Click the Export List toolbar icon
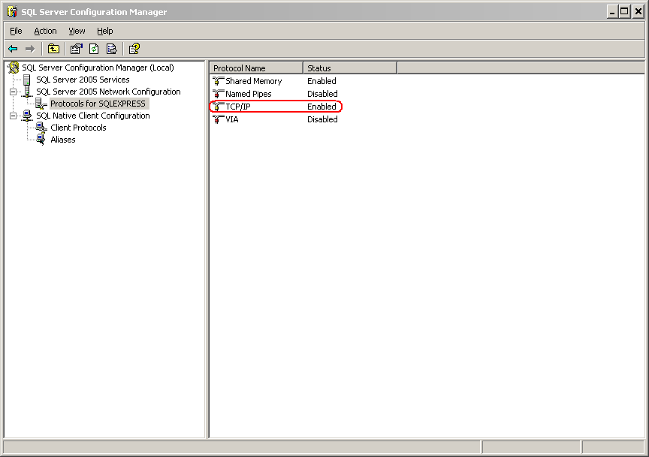The width and height of the screenshot is (649, 457). pos(112,50)
